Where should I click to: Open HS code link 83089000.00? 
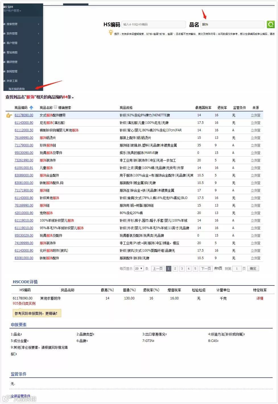(x=24, y=176)
